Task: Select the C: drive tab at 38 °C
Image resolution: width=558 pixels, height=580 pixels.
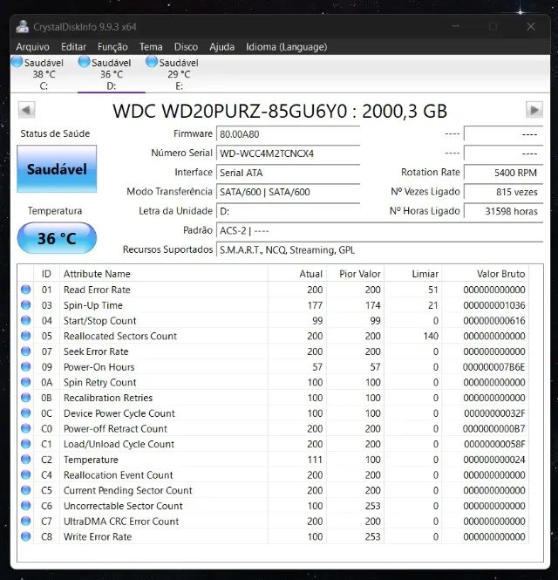Action: point(44,74)
